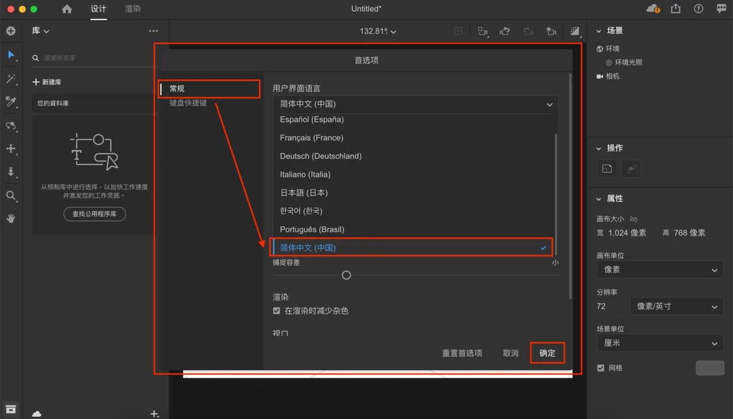Image resolution: width=733 pixels, height=419 pixels.
Task: Click the Share export icon
Action: 676,9
